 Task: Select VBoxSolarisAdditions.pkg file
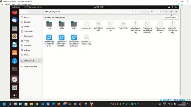click(172, 27)
